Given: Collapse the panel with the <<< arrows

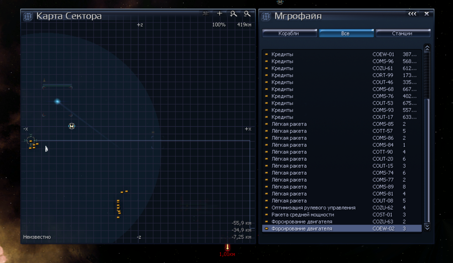Looking at the screenshot, I should 412,13.
